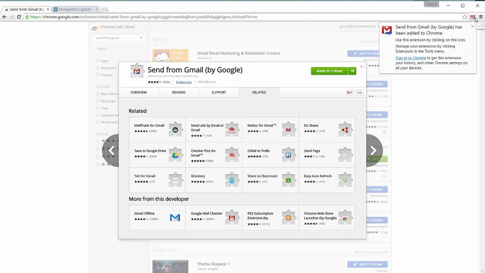
Task: Click the Added to Chrome button
Action: pyautogui.click(x=329, y=71)
